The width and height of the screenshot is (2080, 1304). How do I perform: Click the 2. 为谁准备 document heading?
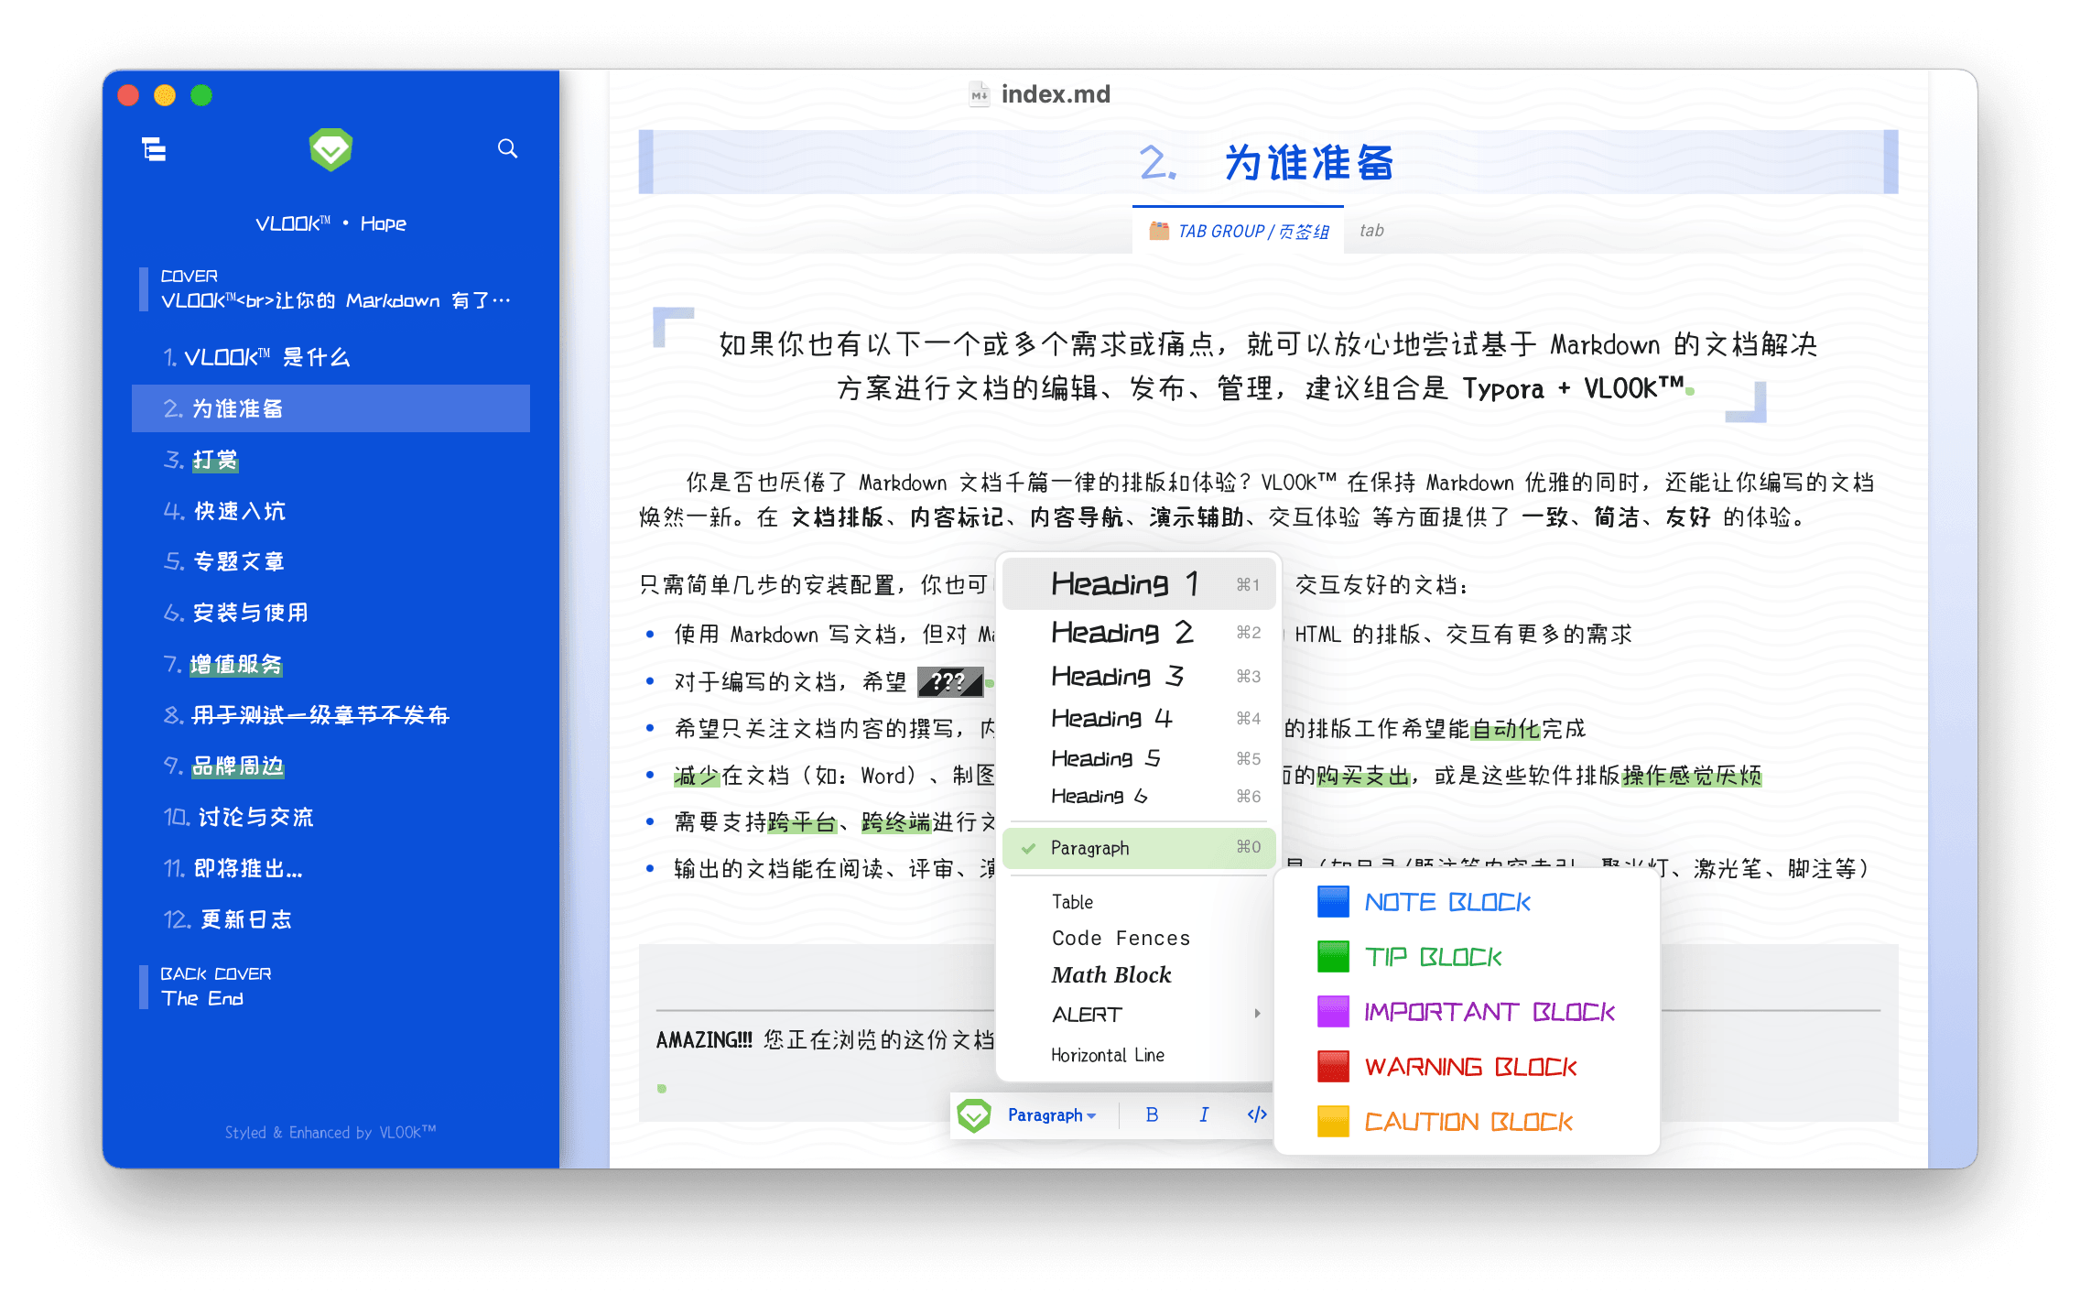1267,163
